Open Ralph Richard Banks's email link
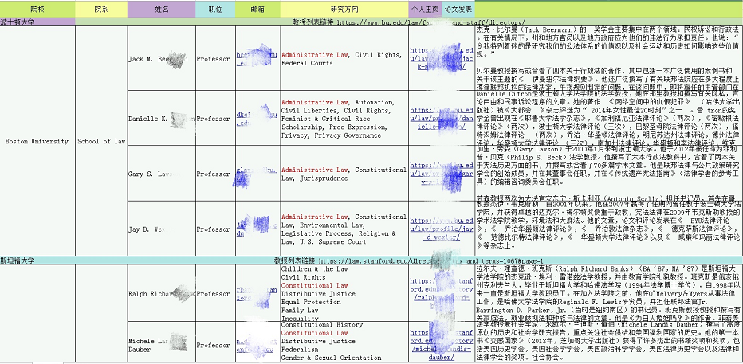This screenshot has width=743, height=364. [x=257, y=293]
